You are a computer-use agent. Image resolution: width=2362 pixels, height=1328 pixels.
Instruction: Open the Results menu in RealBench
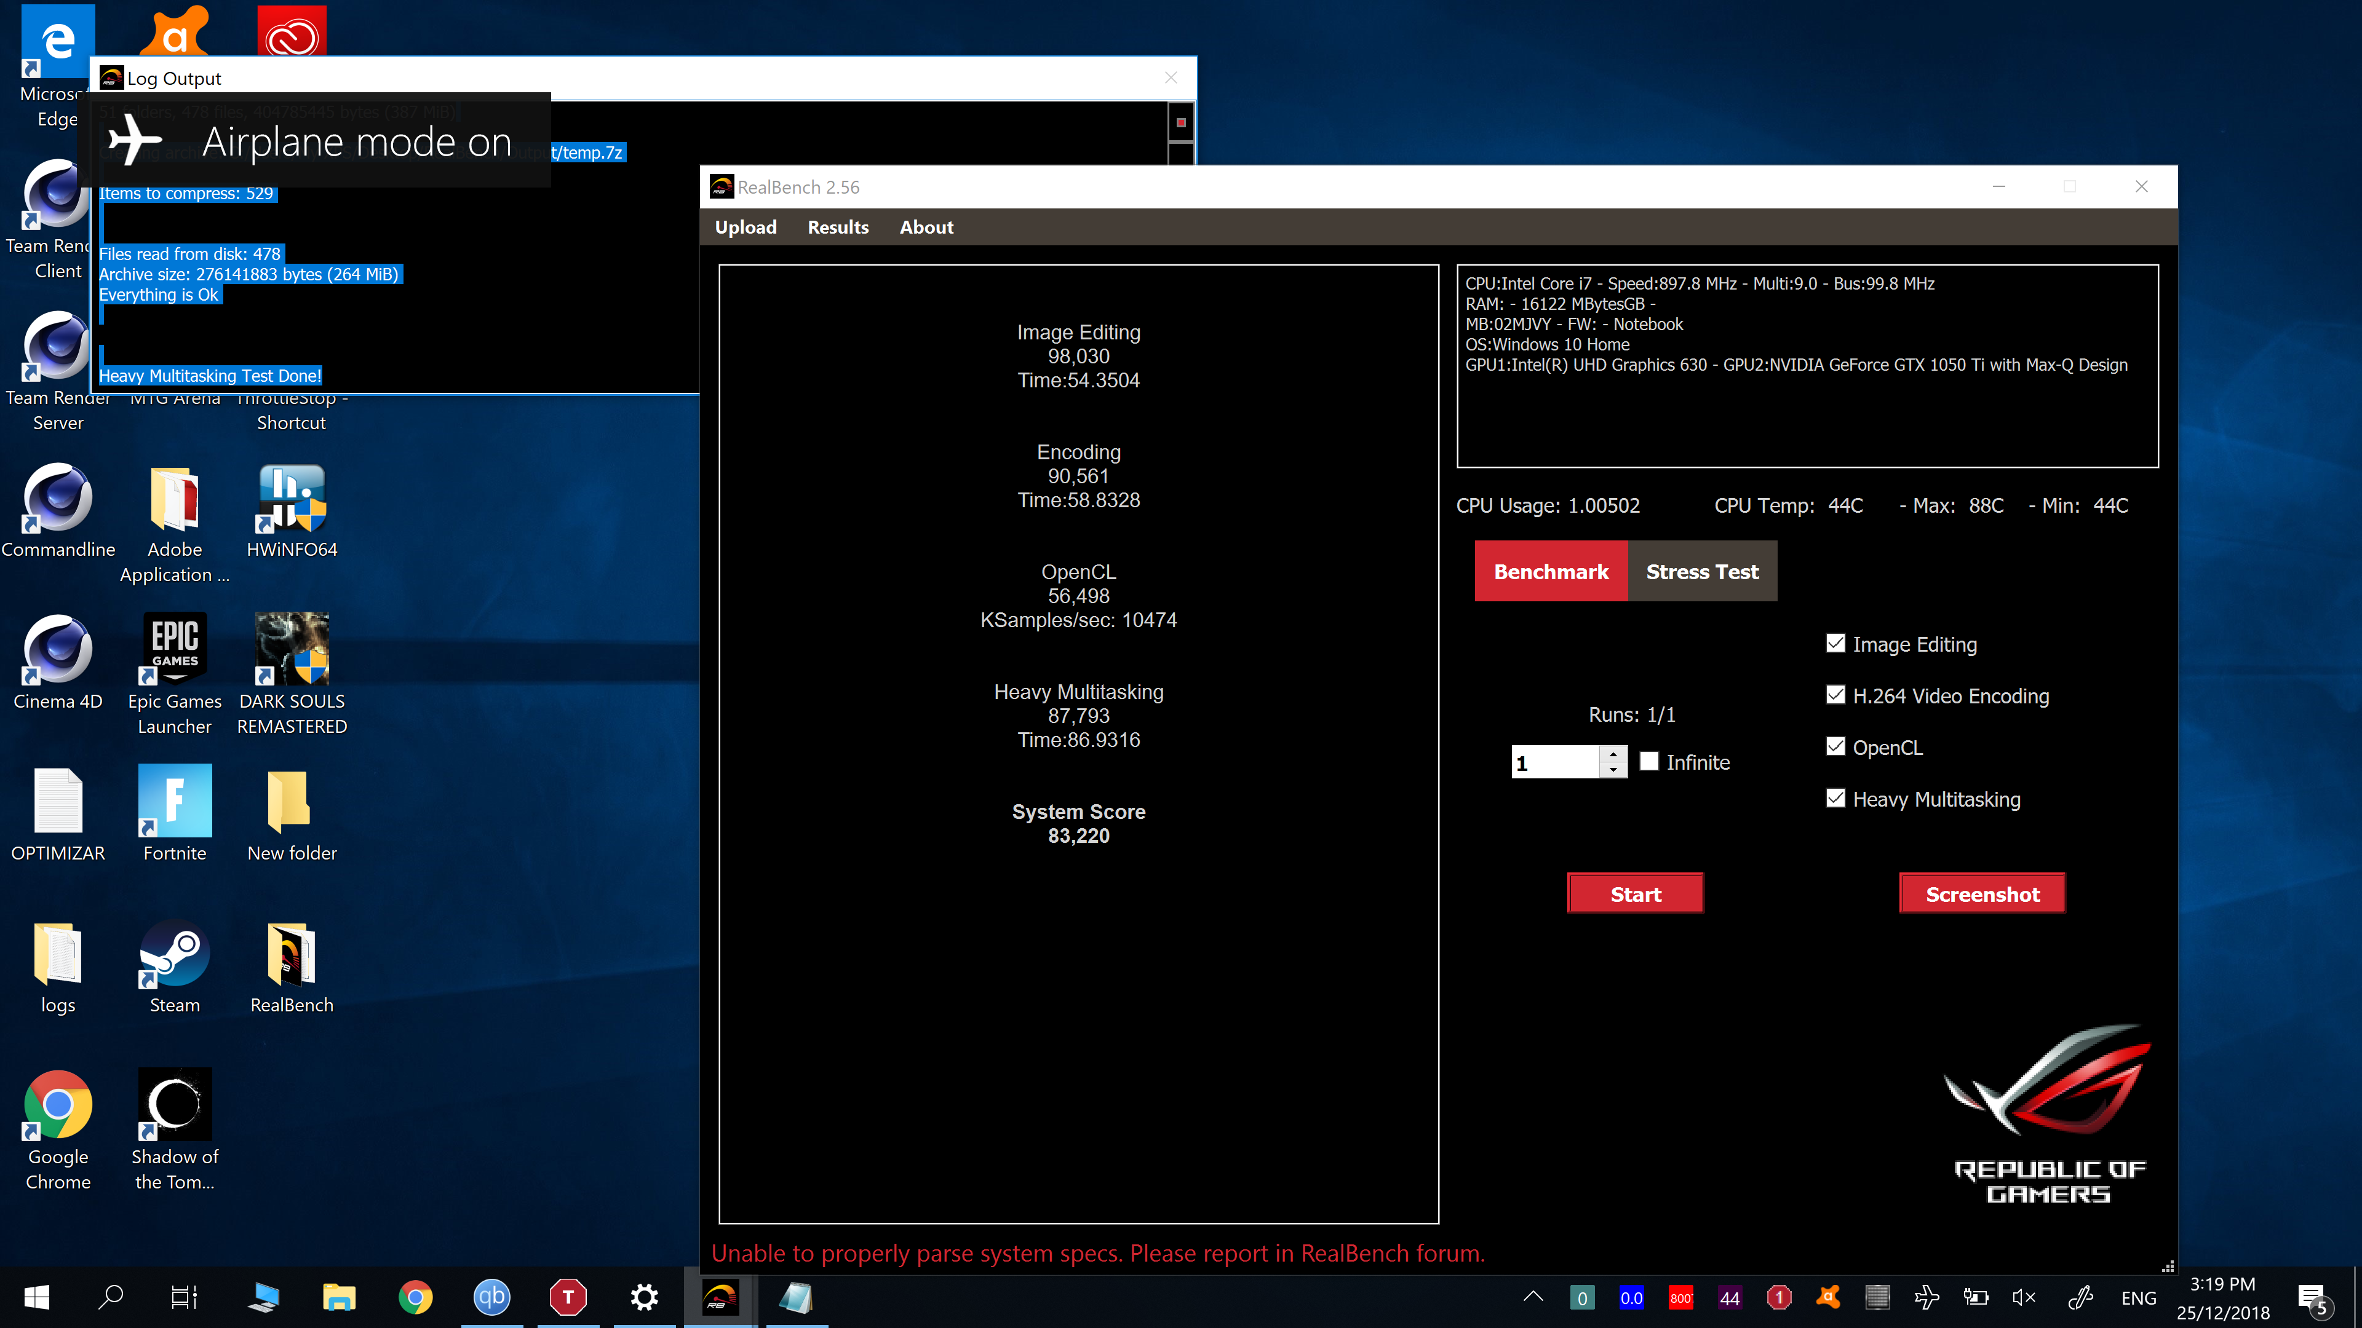(x=837, y=227)
